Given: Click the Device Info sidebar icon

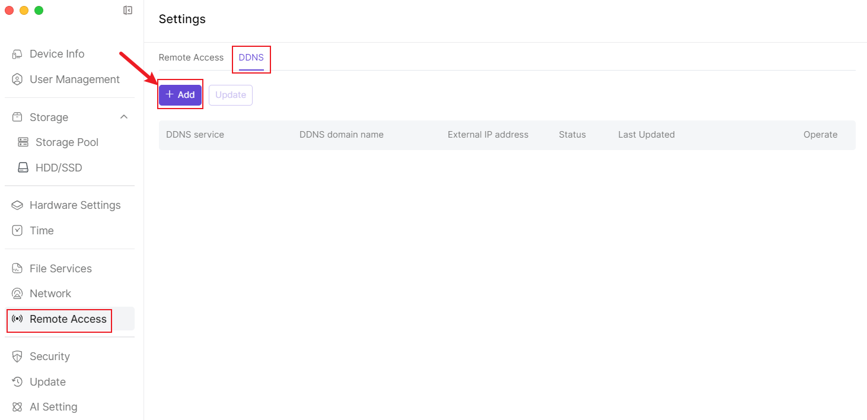Looking at the screenshot, I should tap(18, 54).
